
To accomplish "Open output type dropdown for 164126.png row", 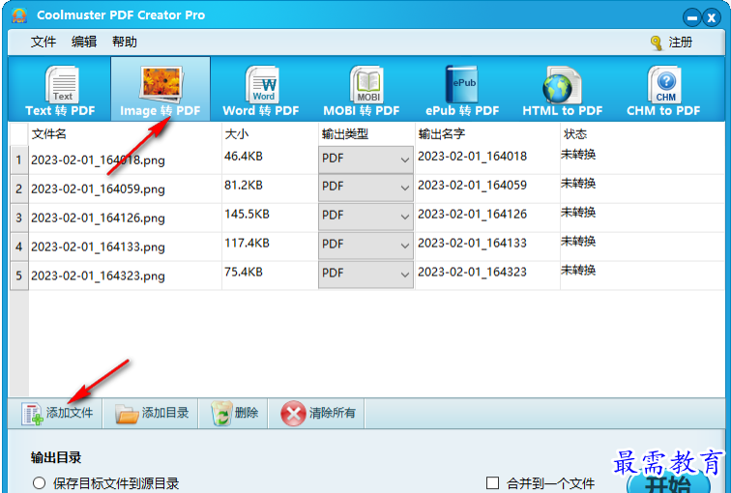I will click(365, 216).
